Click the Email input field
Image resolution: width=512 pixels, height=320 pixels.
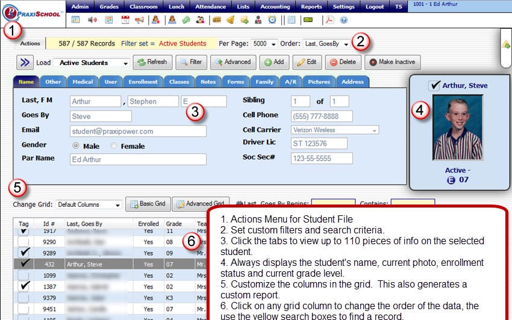(138, 131)
